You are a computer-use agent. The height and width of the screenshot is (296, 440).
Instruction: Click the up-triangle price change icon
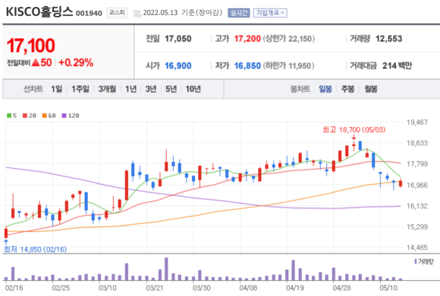36,62
